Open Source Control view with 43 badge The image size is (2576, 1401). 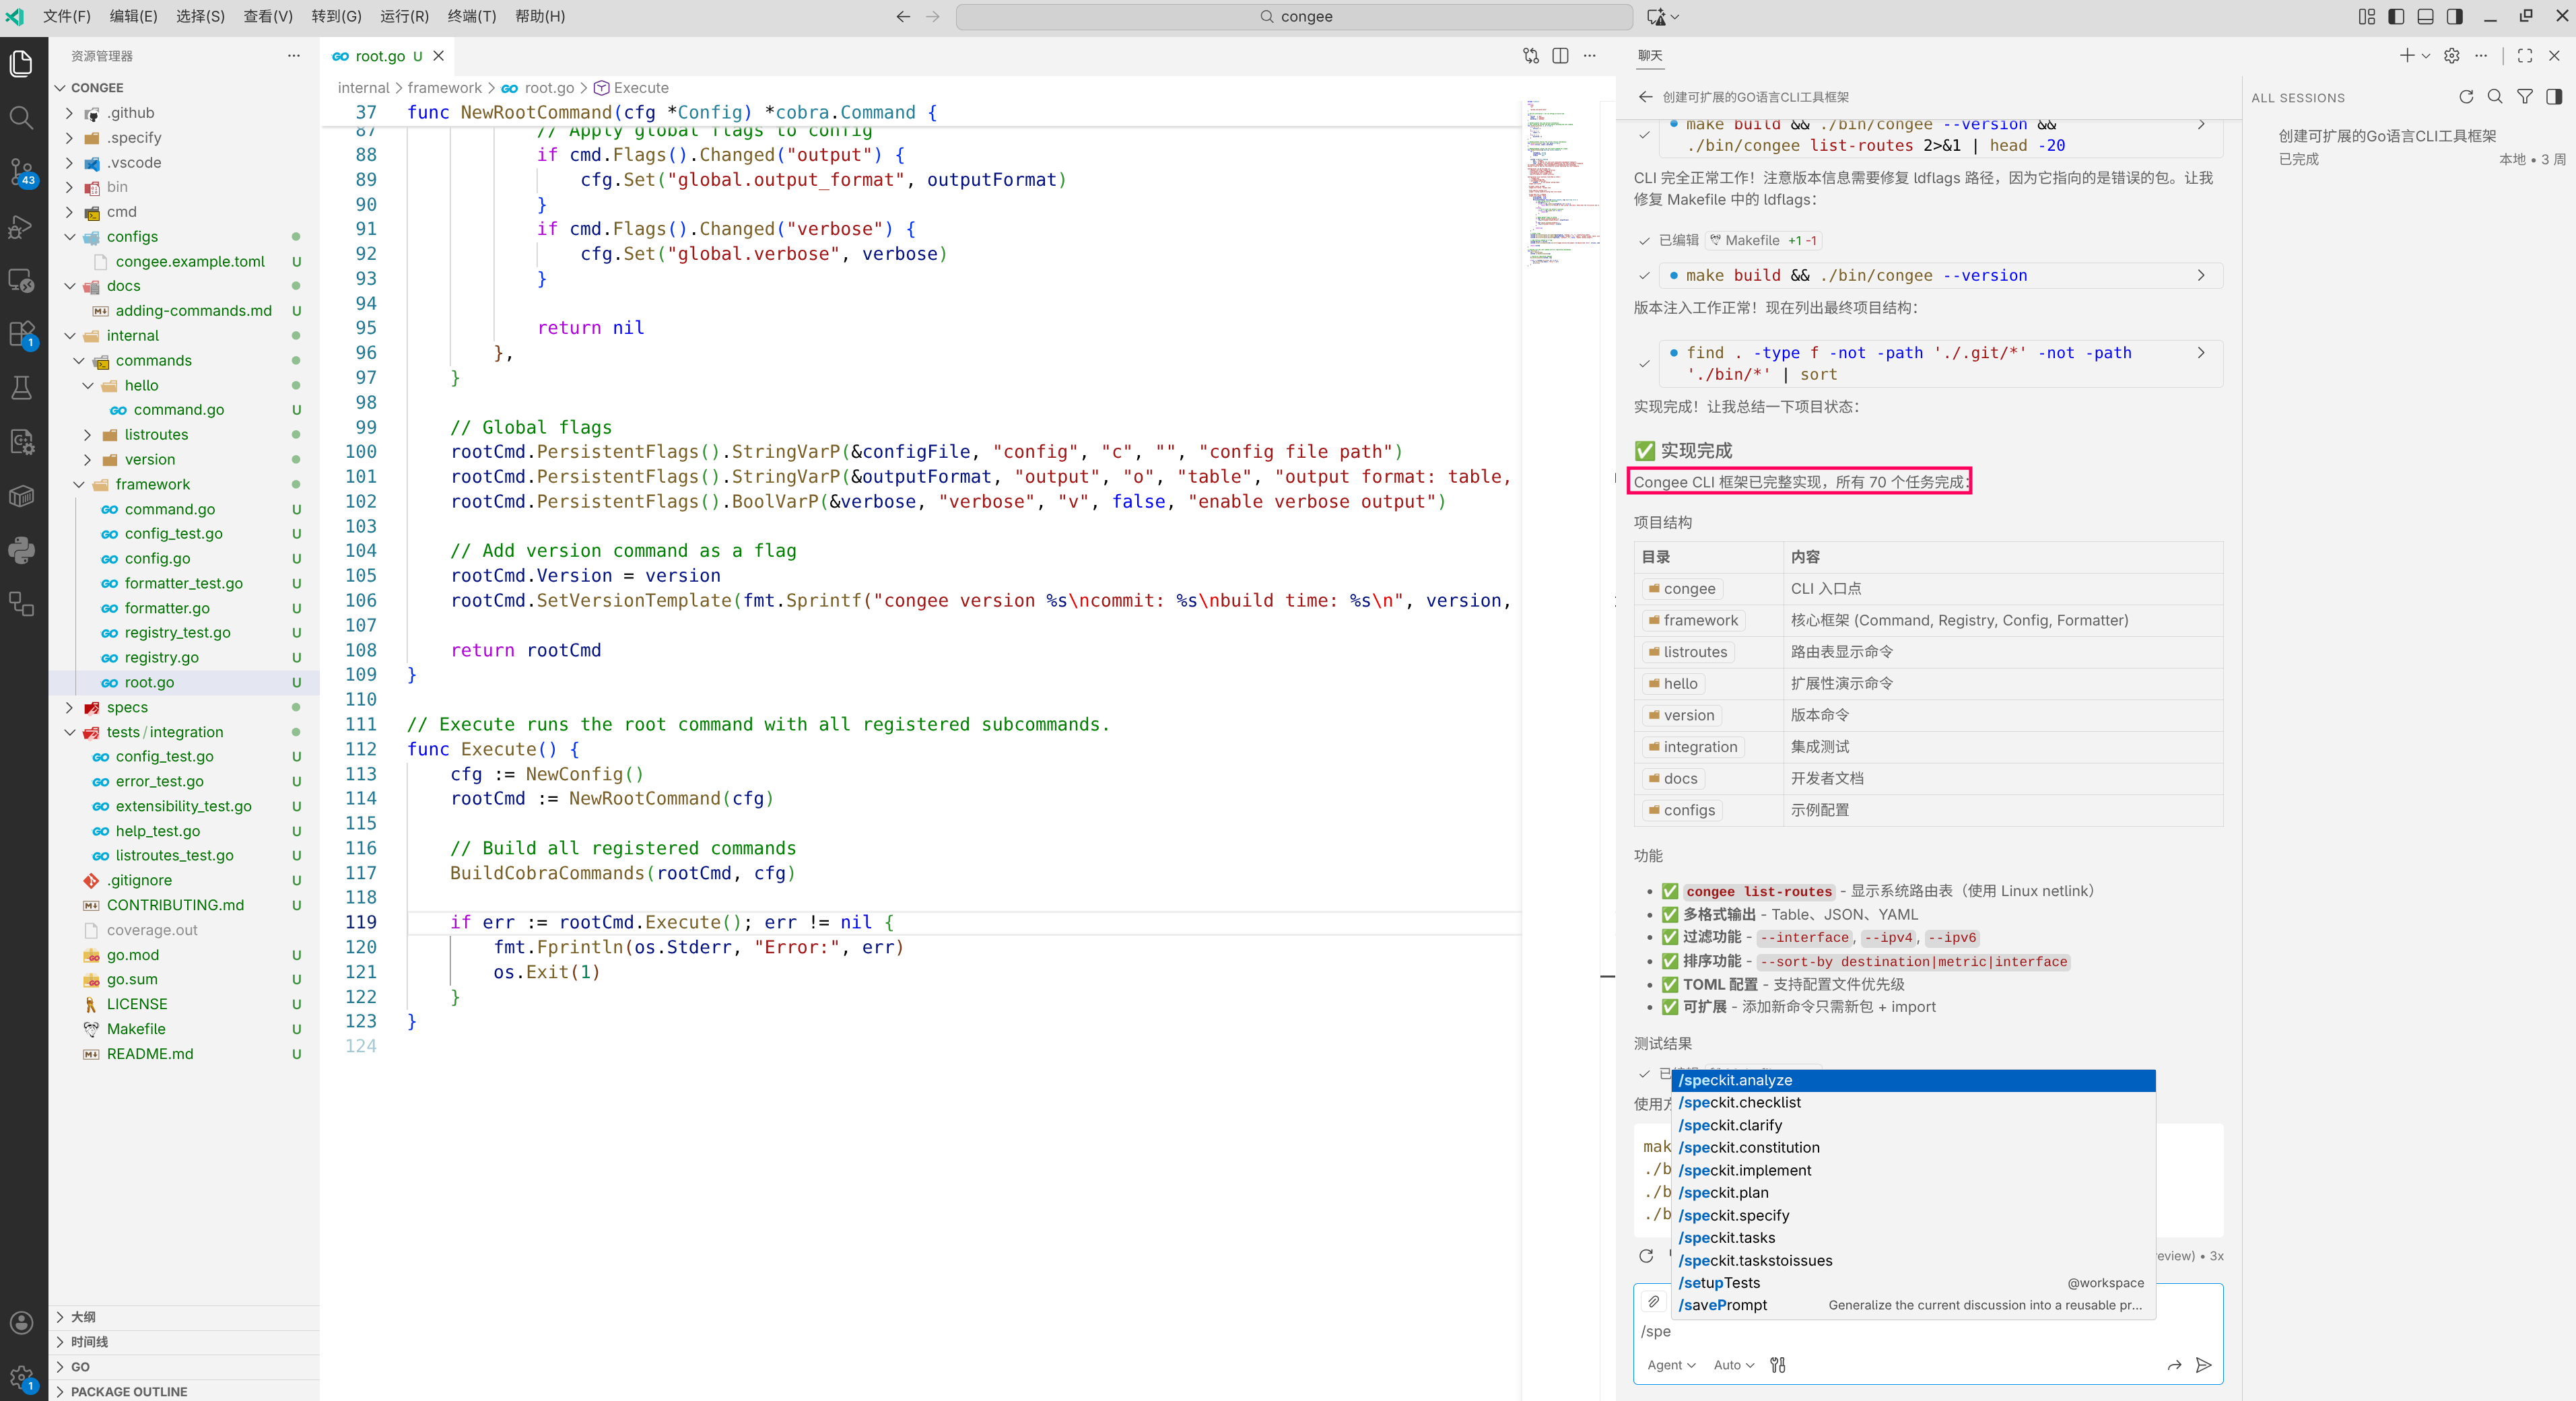(21, 172)
